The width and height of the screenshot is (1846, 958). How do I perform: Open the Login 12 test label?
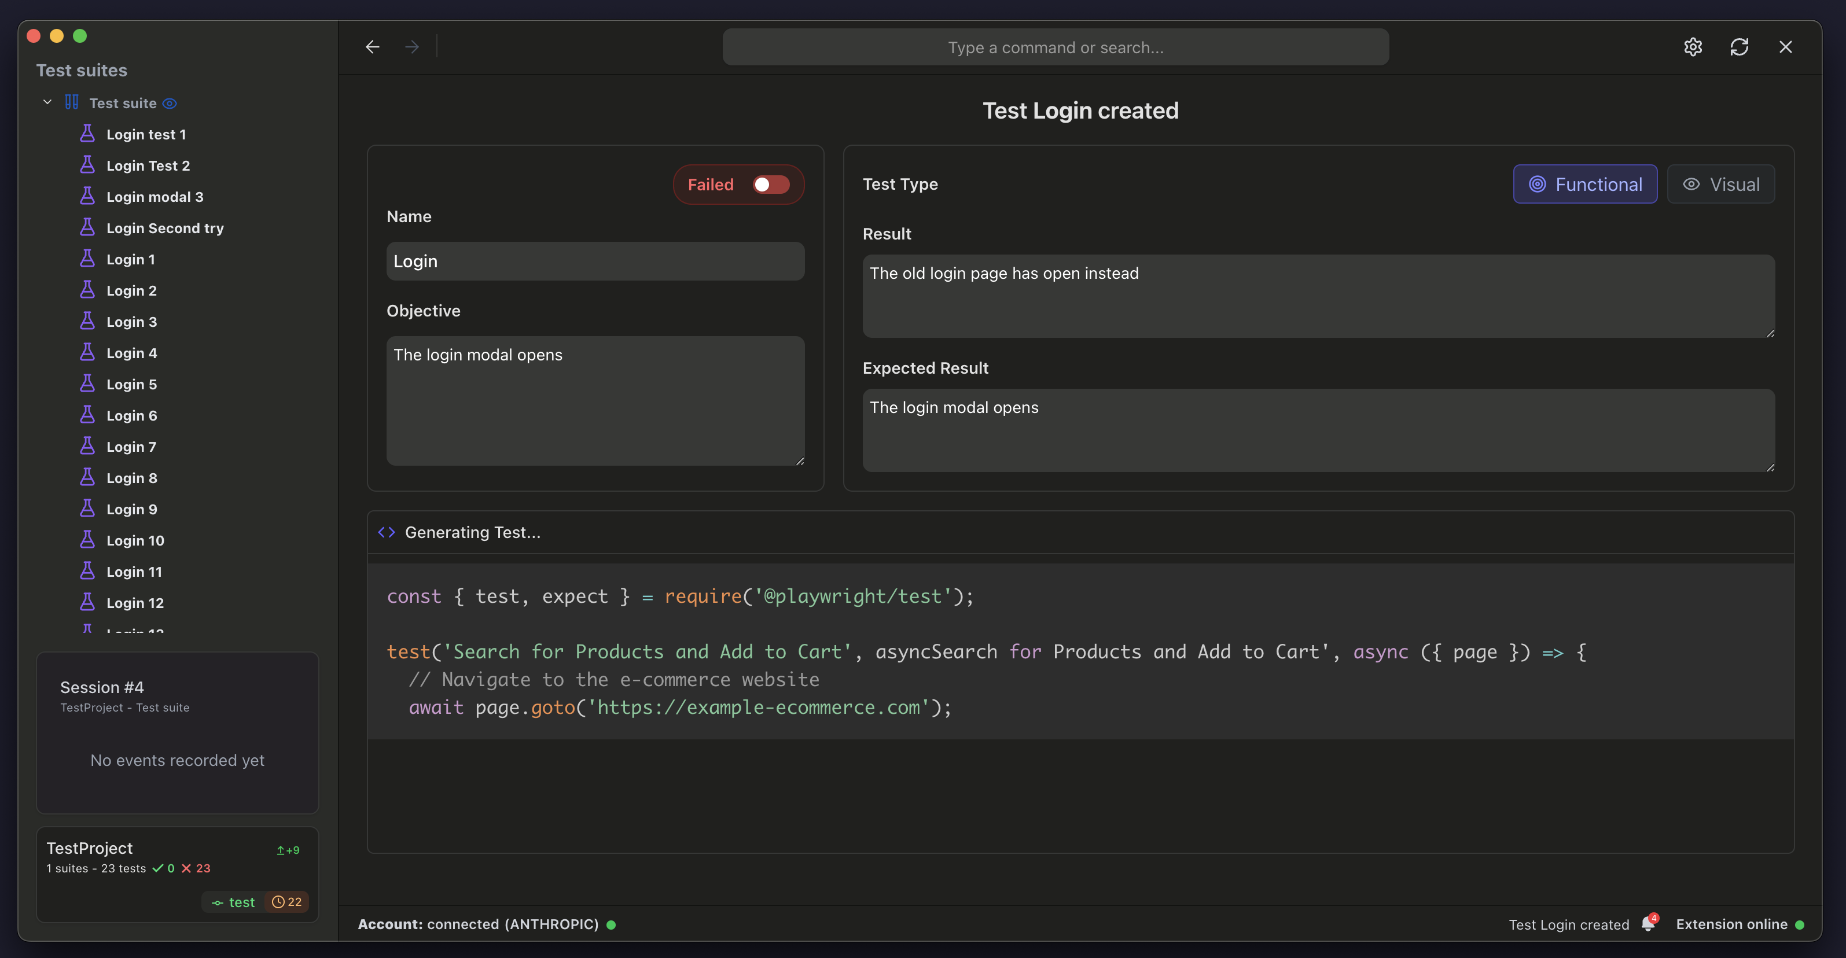pyautogui.click(x=135, y=603)
